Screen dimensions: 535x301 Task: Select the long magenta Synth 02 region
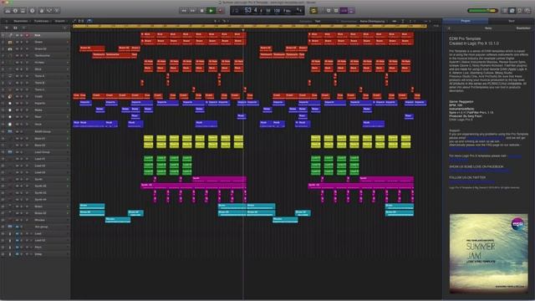[193, 186]
